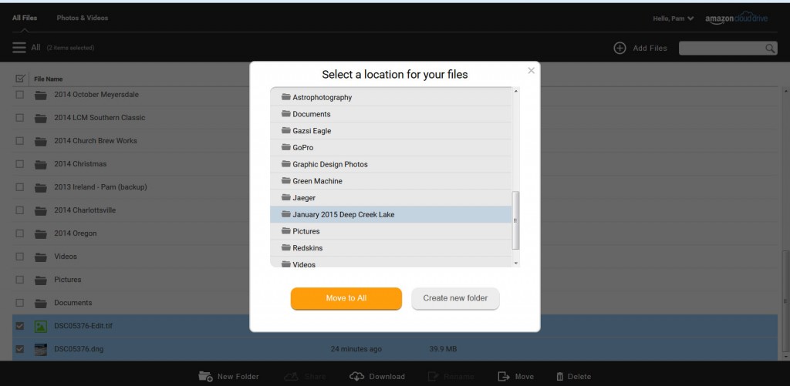The image size is (790, 386).
Task: Close the location selection dialog
Action: click(x=531, y=71)
